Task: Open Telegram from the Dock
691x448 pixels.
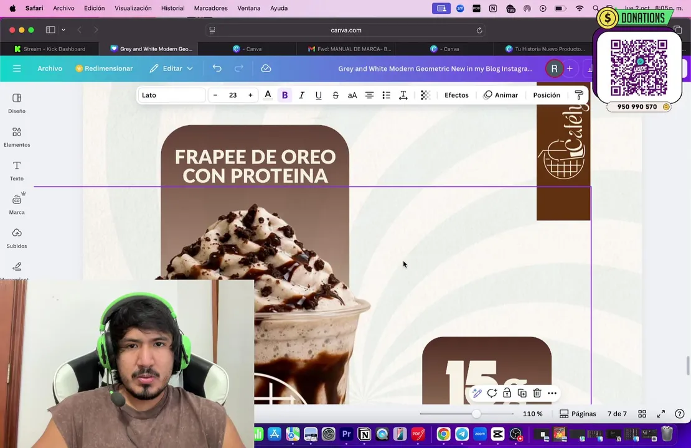Action: [x=462, y=434]
